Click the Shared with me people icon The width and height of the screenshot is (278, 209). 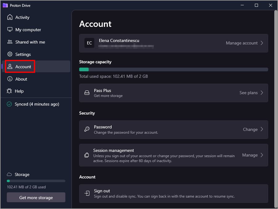tap(10, 42)
